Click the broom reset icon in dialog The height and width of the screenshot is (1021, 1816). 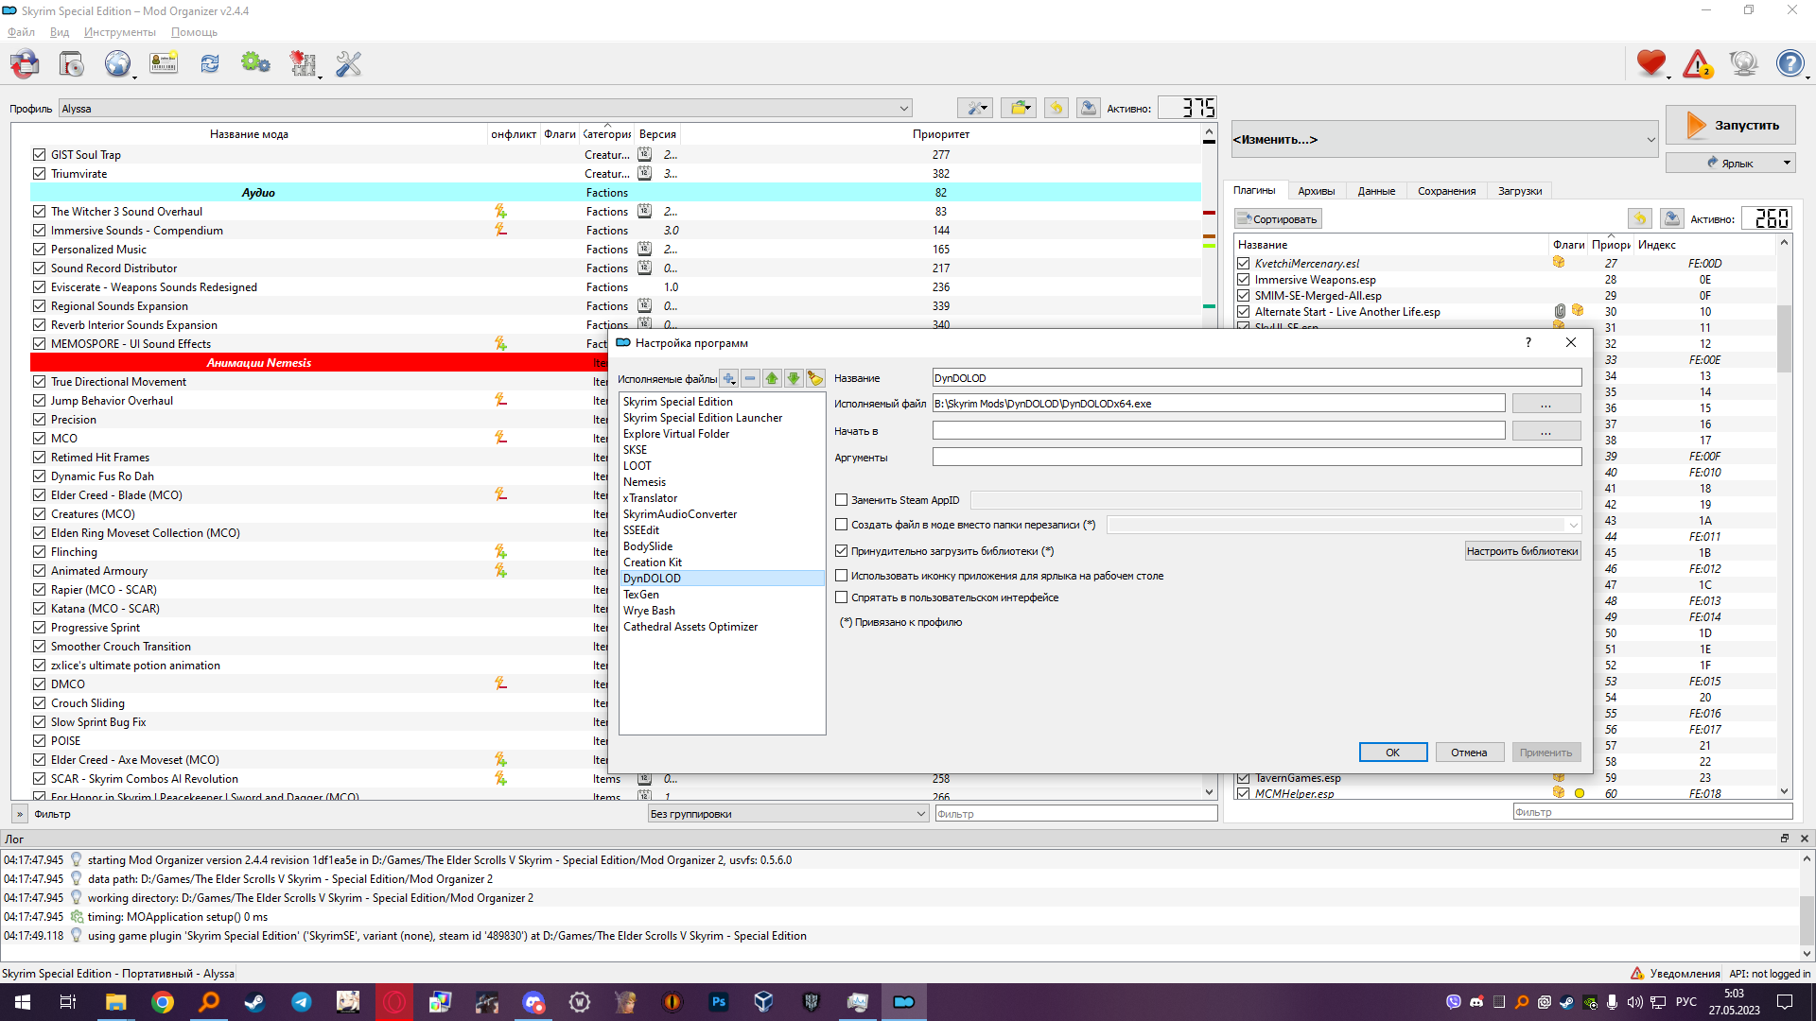(x=815, y=378)
